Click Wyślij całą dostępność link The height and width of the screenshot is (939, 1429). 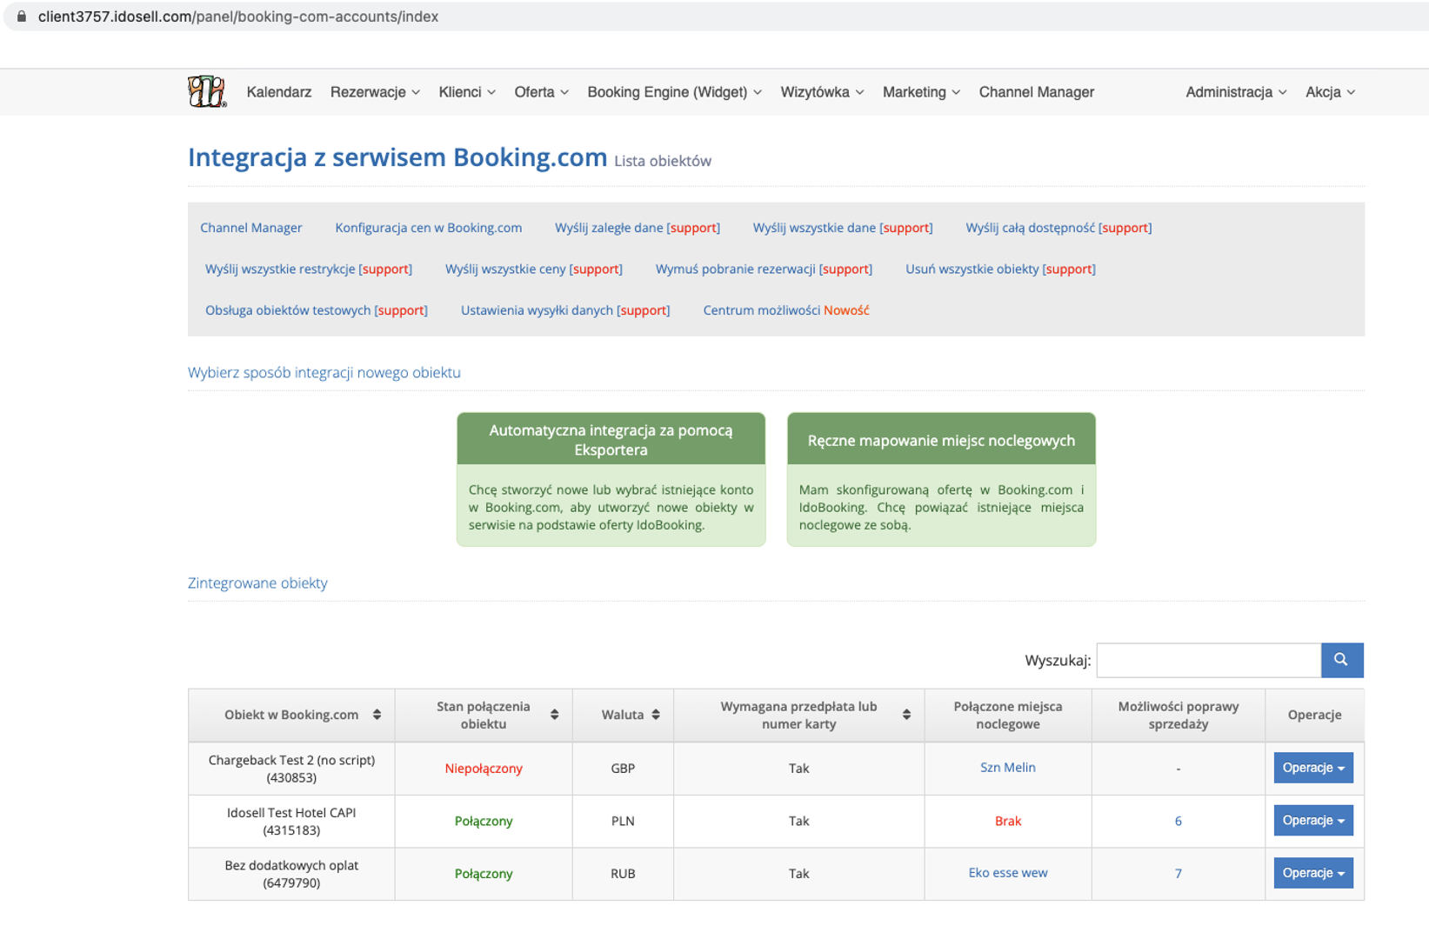tap(1058, 228)
